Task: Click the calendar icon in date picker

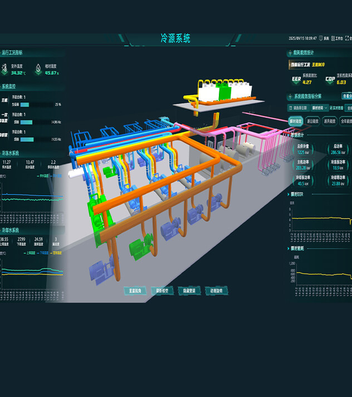Action: click(x=290, y=108)
